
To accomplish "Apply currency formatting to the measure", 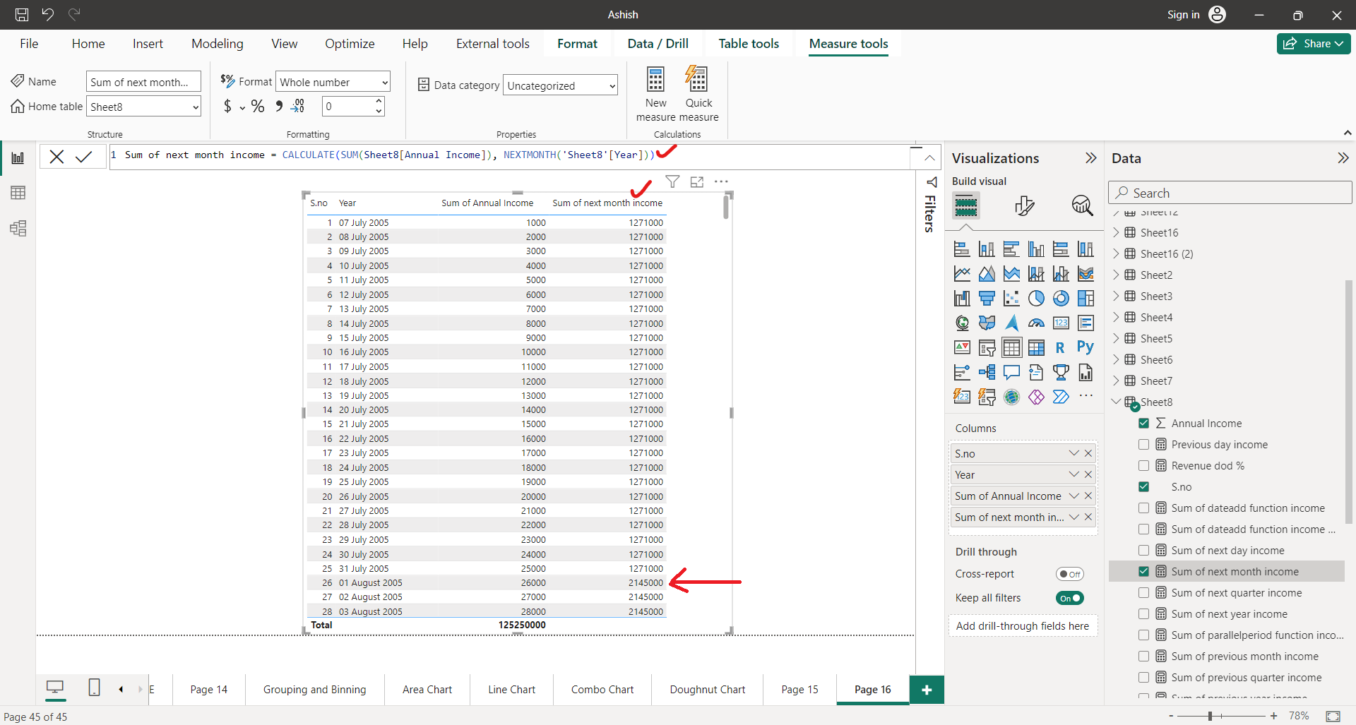I will pyautogui.click(x=227, y=106).
